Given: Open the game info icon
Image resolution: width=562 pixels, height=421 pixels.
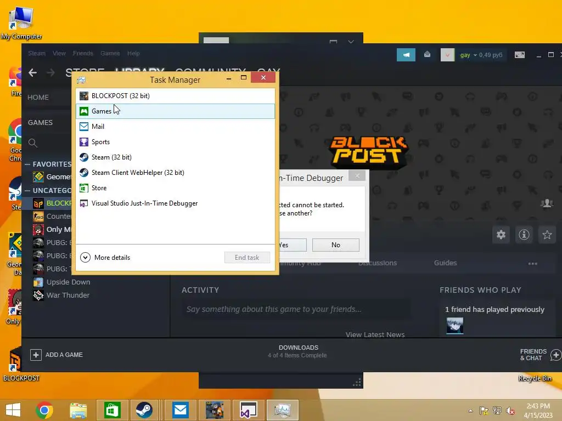Looking at the screenshot, I should coord(524,235).
